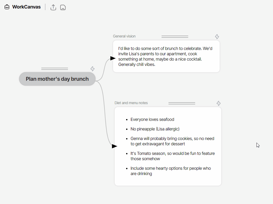This screenshot has height=204, width=273.
Task: Click the drag handle beside the General vision title
Action: (175, 36)
